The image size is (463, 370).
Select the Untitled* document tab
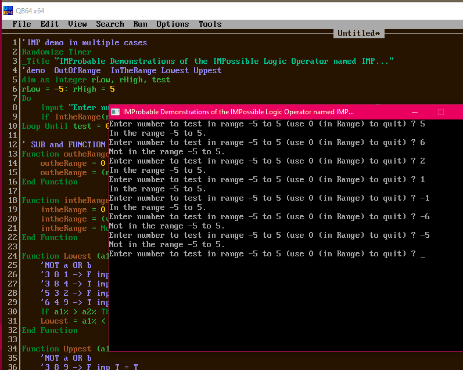pos(358,33)
